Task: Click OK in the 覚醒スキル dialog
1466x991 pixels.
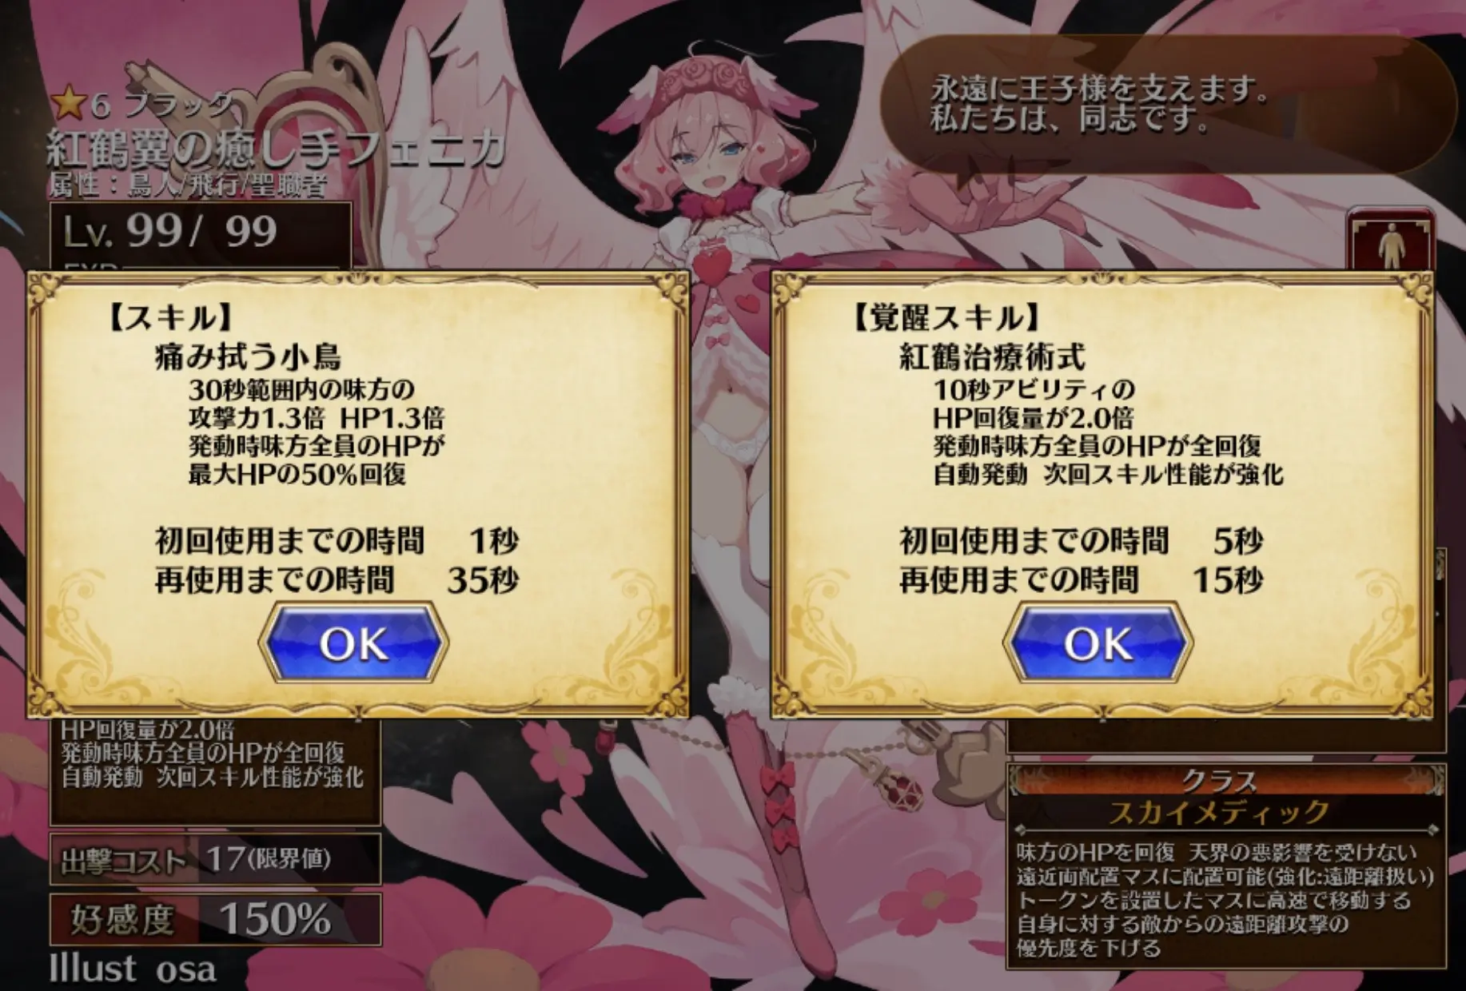Action: point(1098,643)
